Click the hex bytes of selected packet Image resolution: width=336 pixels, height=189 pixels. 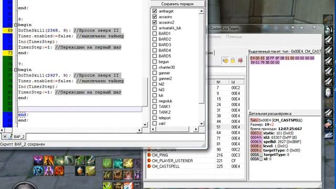click(x=282, y=60)
